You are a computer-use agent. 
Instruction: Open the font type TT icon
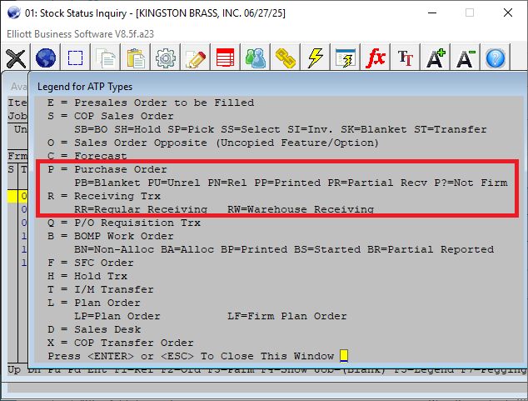pos(406,58)
